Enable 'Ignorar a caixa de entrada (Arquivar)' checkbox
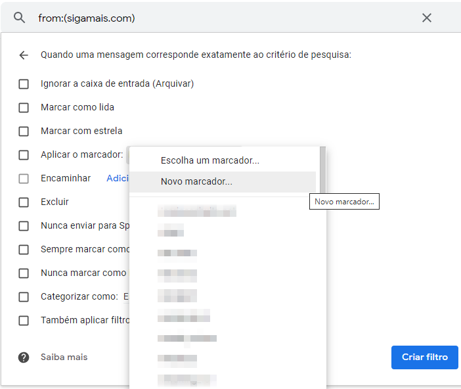 pyautogui.click(x=24, y=84)
